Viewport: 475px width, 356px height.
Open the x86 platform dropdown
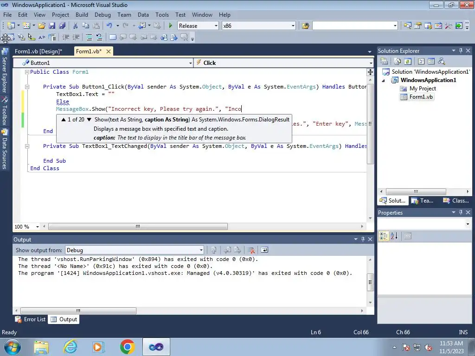tap(293, 26)
